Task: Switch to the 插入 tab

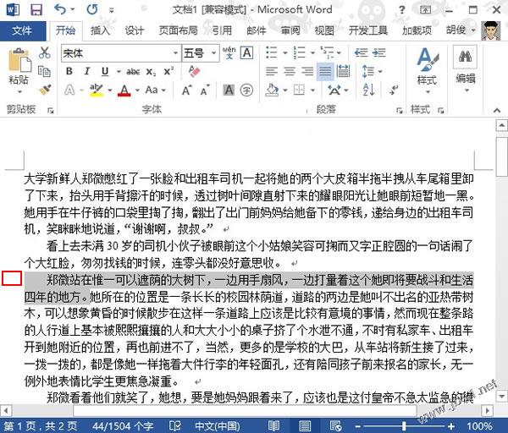Action: [101, 30]
